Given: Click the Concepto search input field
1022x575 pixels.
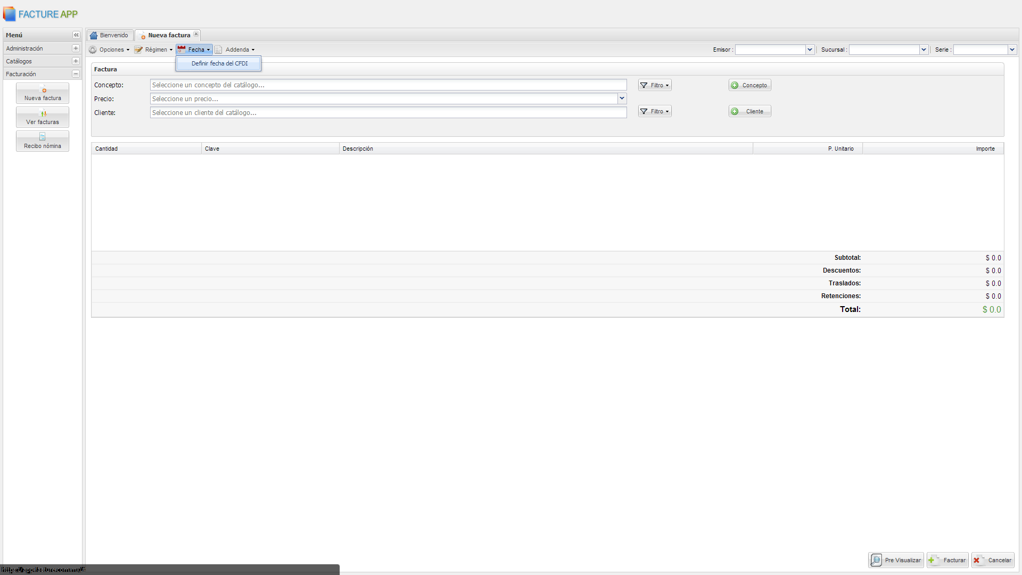Looking at the screenshot, I should point(388,85).
